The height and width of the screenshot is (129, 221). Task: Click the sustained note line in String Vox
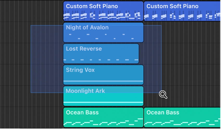(103, 81)
